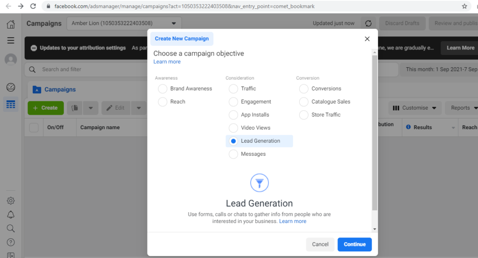Click Learn more in Lead Generation description
Image resolution: width=478 pixels, height=258 pixels.
pos(293,221)
